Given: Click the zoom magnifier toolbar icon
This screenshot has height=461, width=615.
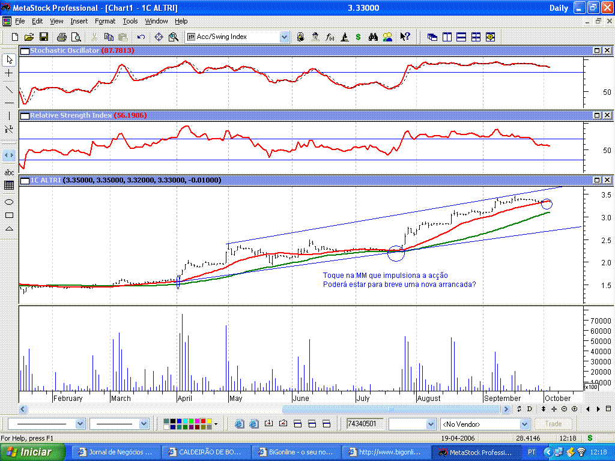Looking at the screenshot, I should [174, 37].
